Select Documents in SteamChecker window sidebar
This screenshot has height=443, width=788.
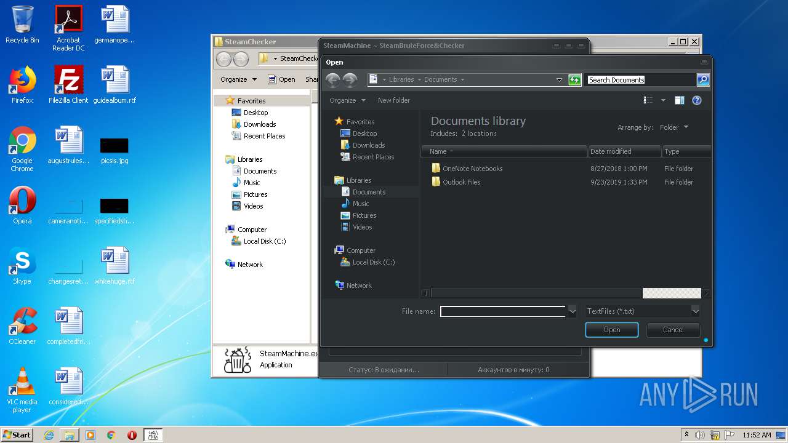(x=254, y=171)
